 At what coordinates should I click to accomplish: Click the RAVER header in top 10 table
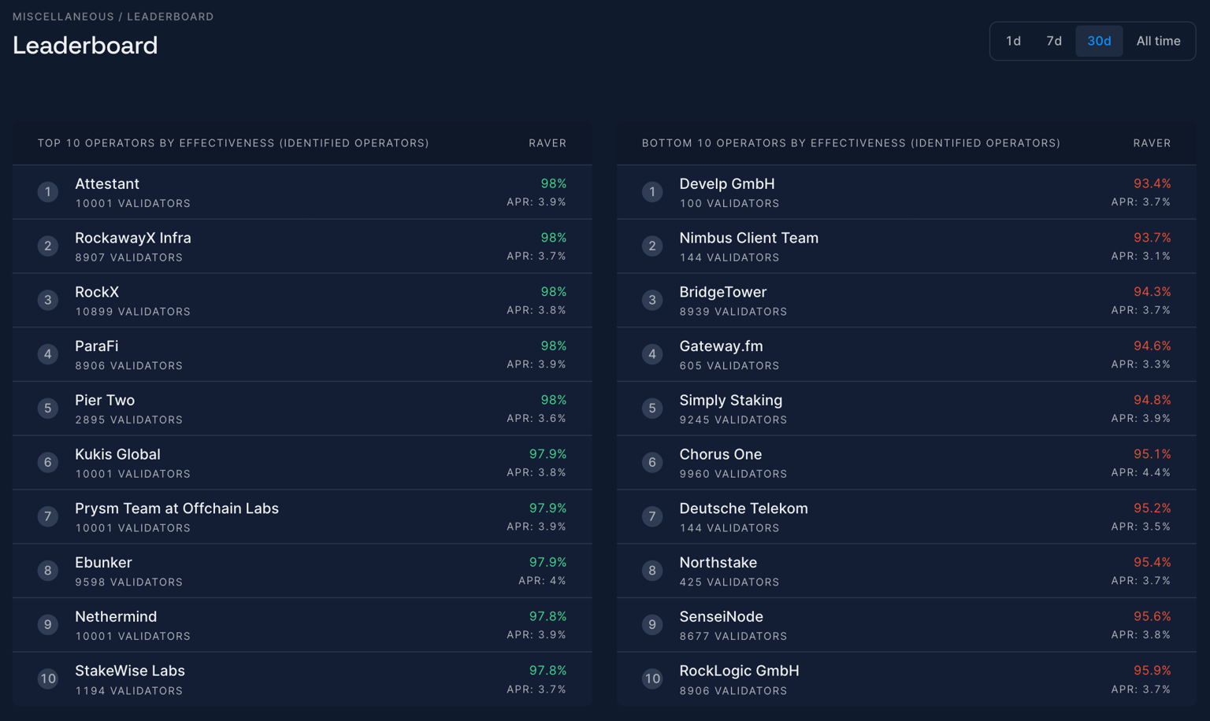pos(547,143)
